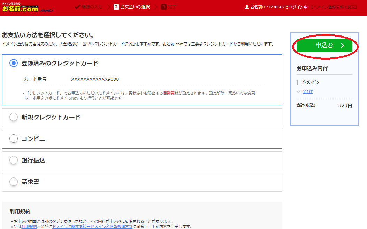Click the step 3 number badge
This screenshot has width=367, height=229.
(x=163, y=7)
